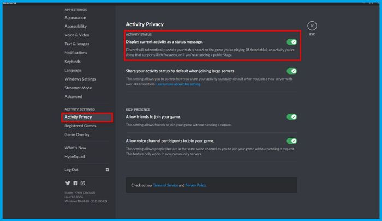Go to Voice & Video settings

click(77, 35)
